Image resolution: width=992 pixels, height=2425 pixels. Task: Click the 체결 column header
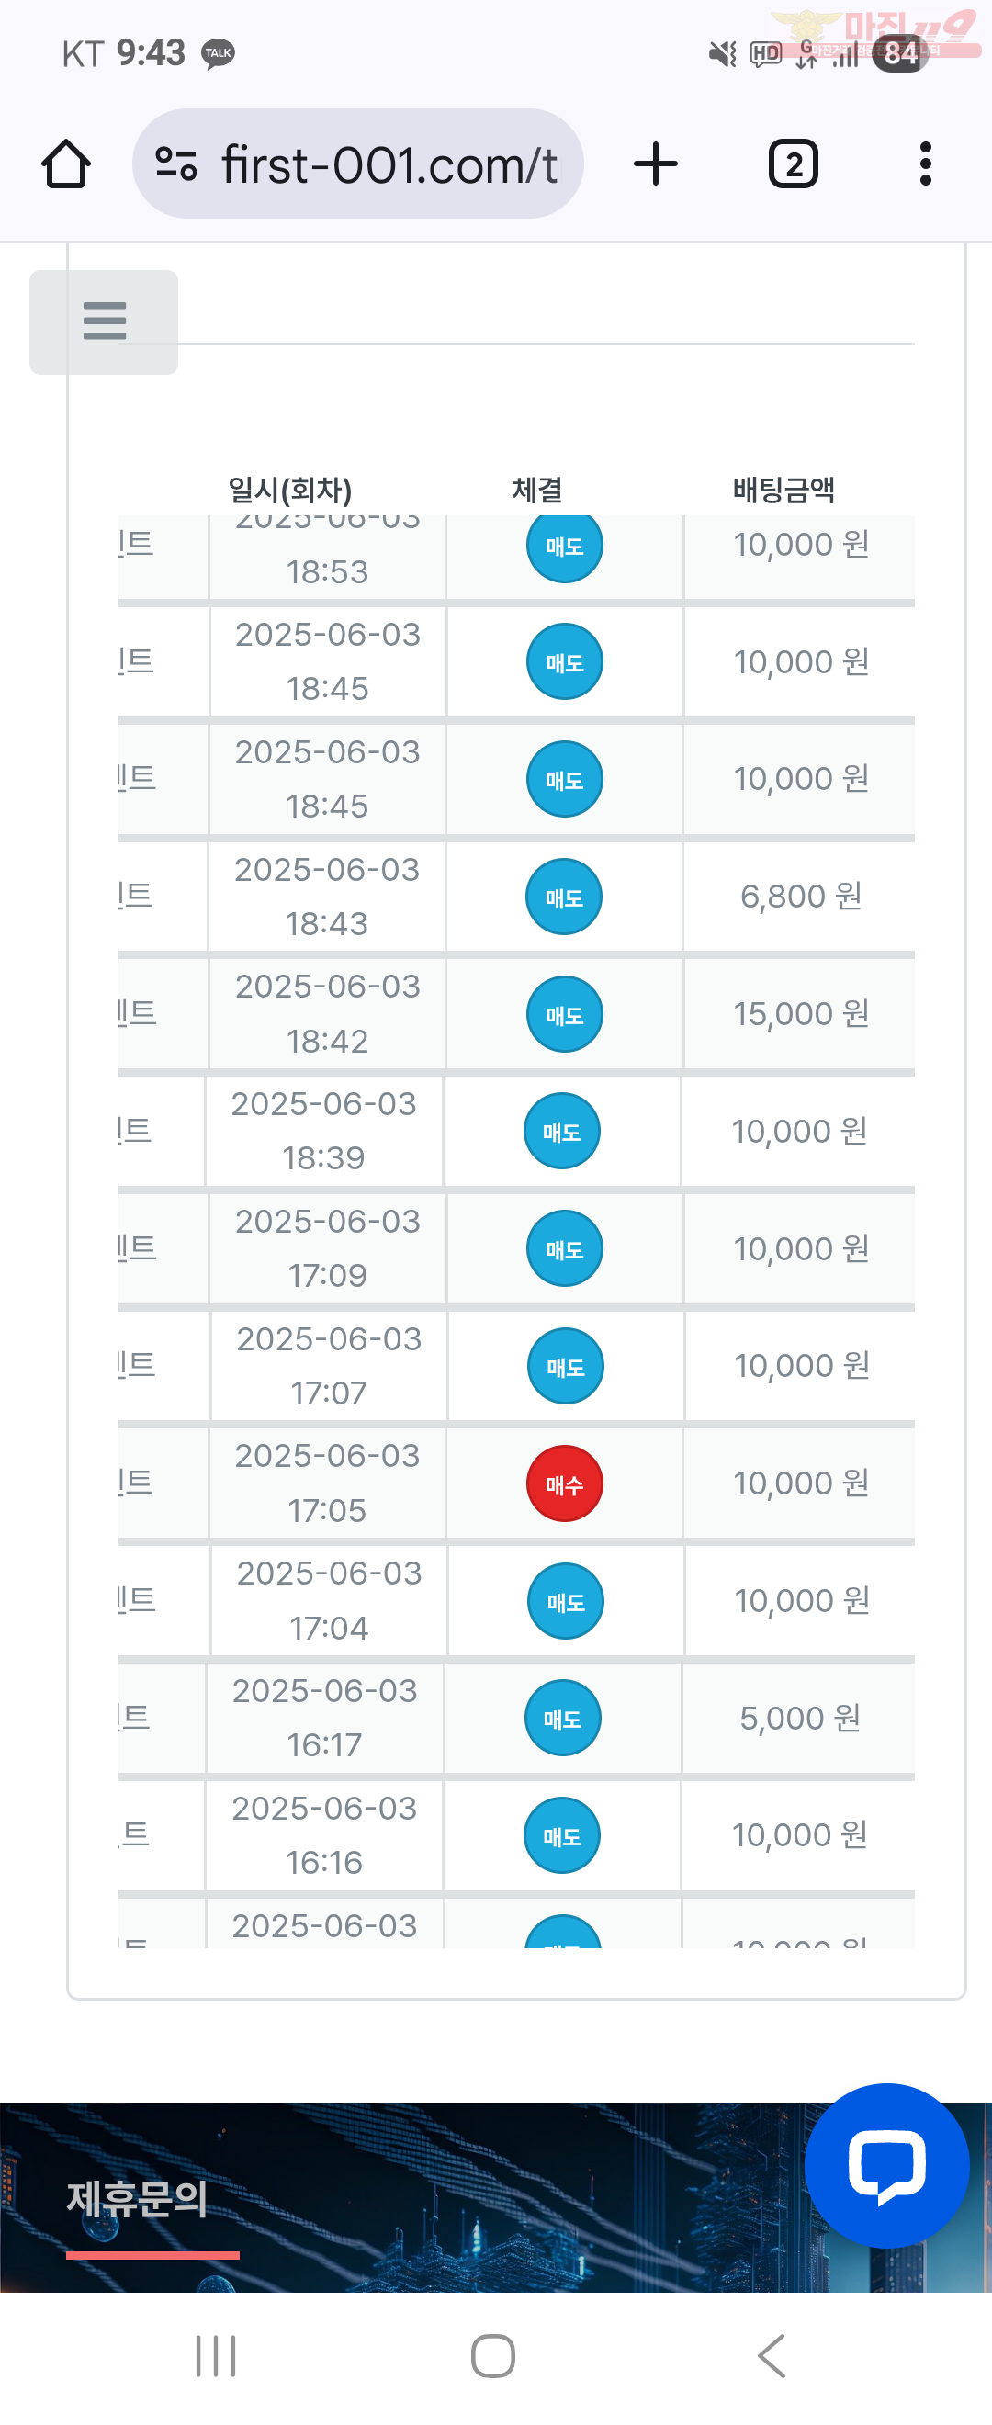(537, 490)
